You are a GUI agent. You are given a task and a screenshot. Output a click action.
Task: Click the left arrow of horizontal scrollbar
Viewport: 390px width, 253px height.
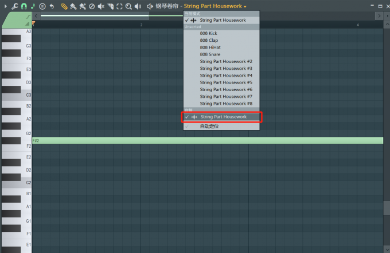pyautogui.click(x=36, y=16)
